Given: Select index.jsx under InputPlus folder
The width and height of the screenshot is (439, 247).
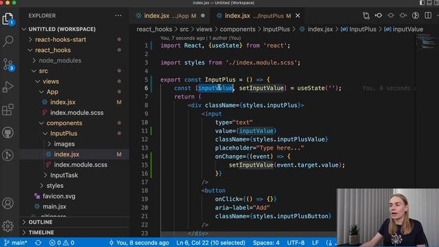Looking at the screenshot, I should tap(67, 154).
